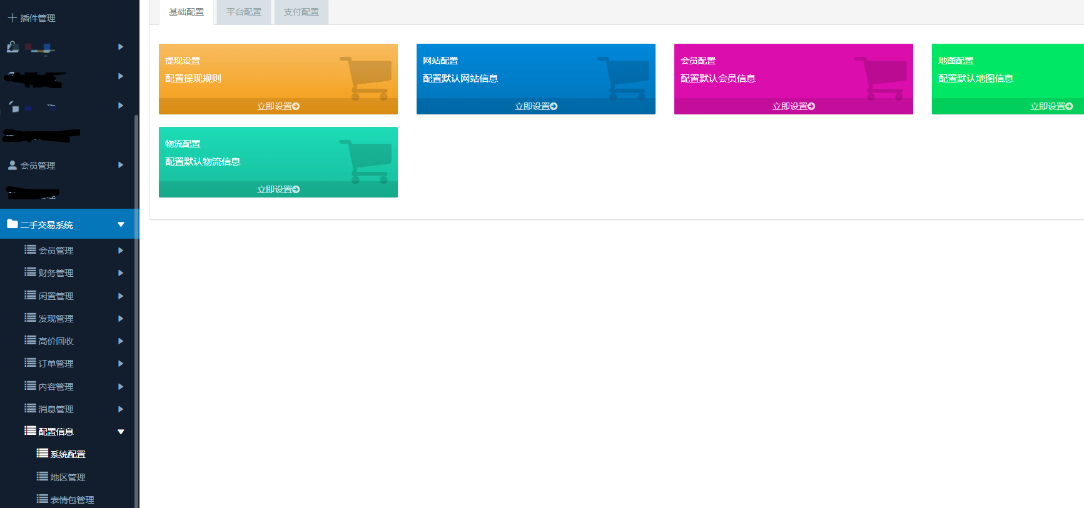The height and width of the screenshot is (508, 1084).
Task: Click shopping cart icon on 会员配置 card
Action: click(x=881, y=79)
